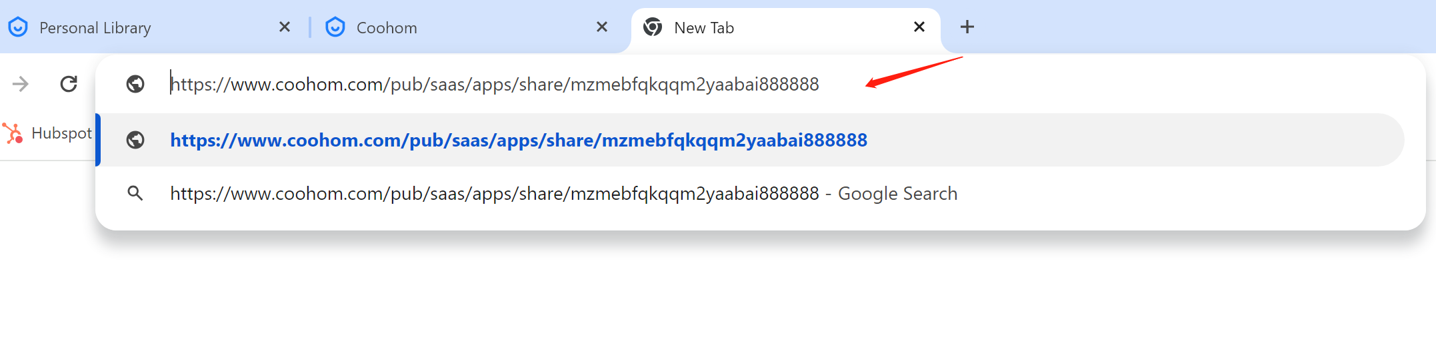This screenshot has height=361, width=1436.
Task: Close the Personal Library tab
Action: point(285,27)
